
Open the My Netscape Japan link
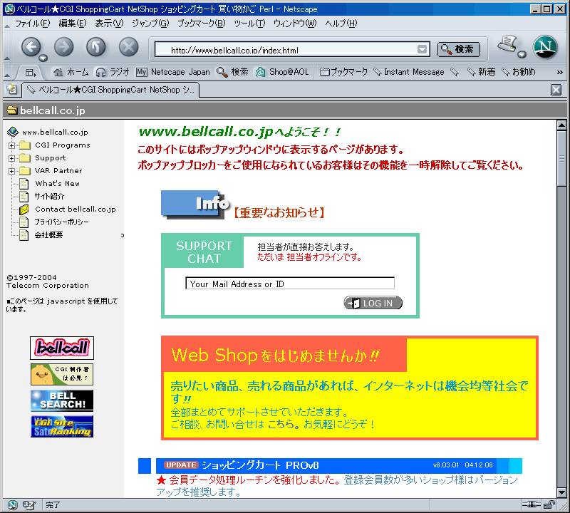(x=173, y=72)
